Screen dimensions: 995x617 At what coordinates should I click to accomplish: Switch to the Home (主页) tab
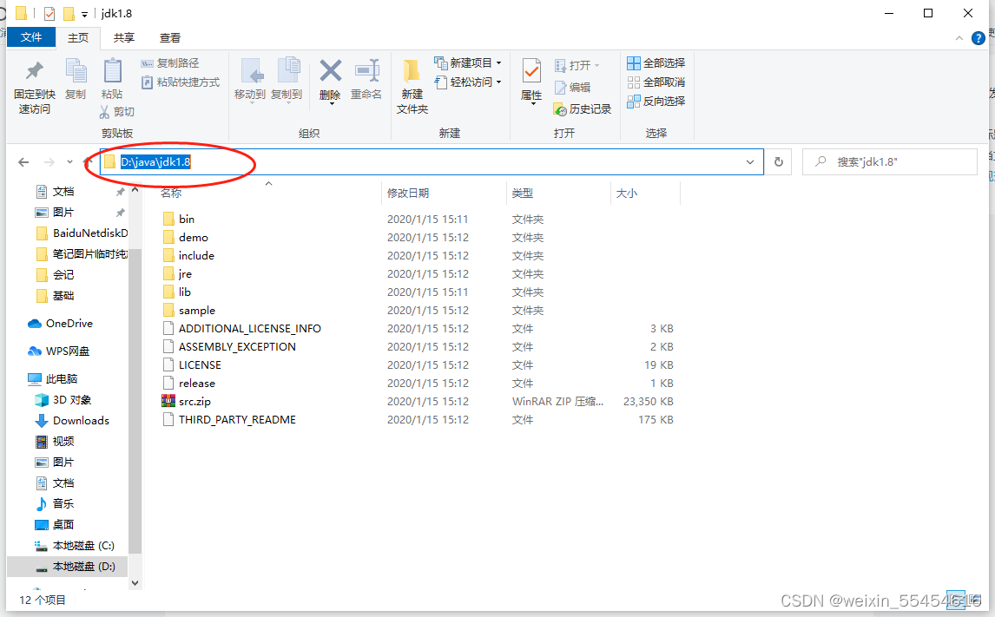tap(78, 38)
